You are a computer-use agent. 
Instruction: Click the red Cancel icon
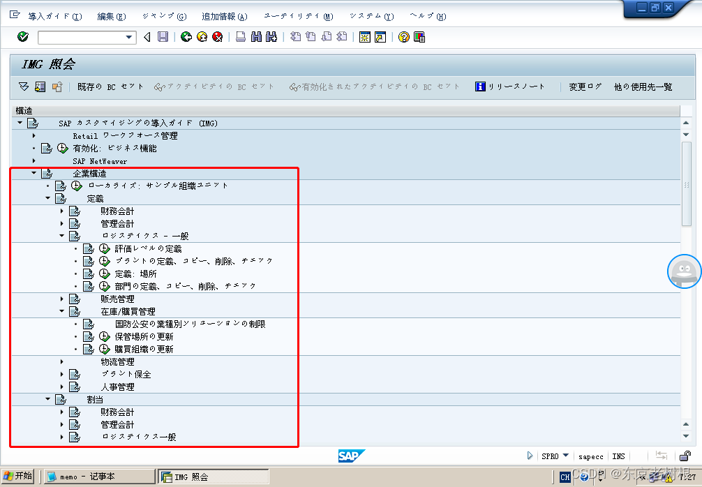click(218, 37)
